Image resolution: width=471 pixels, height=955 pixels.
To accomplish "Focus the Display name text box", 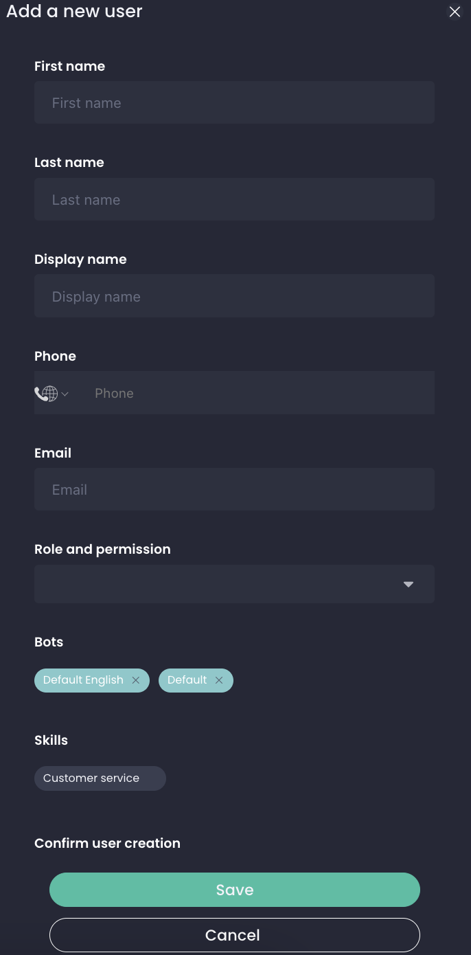I will [234, 297].
